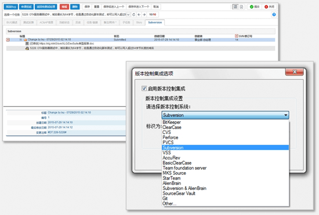Click the first blue bug button in toolbar
Viewport: 319px width, 215px height.
pos(11,7)
